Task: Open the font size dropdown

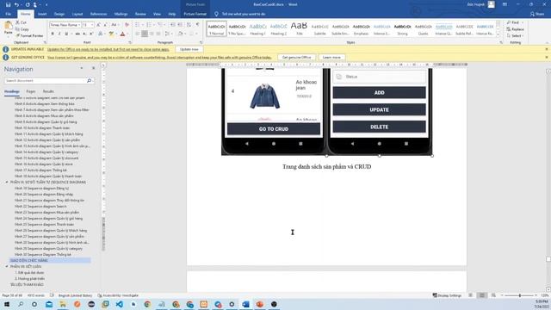Action: (92, 25)
